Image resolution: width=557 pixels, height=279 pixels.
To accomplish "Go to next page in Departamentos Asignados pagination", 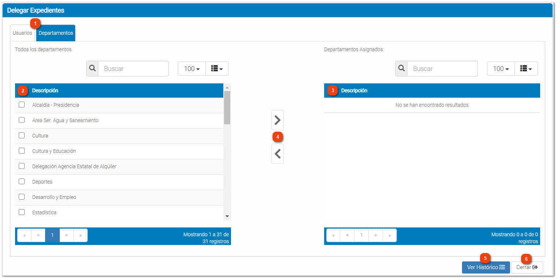I will click(375, 235).
